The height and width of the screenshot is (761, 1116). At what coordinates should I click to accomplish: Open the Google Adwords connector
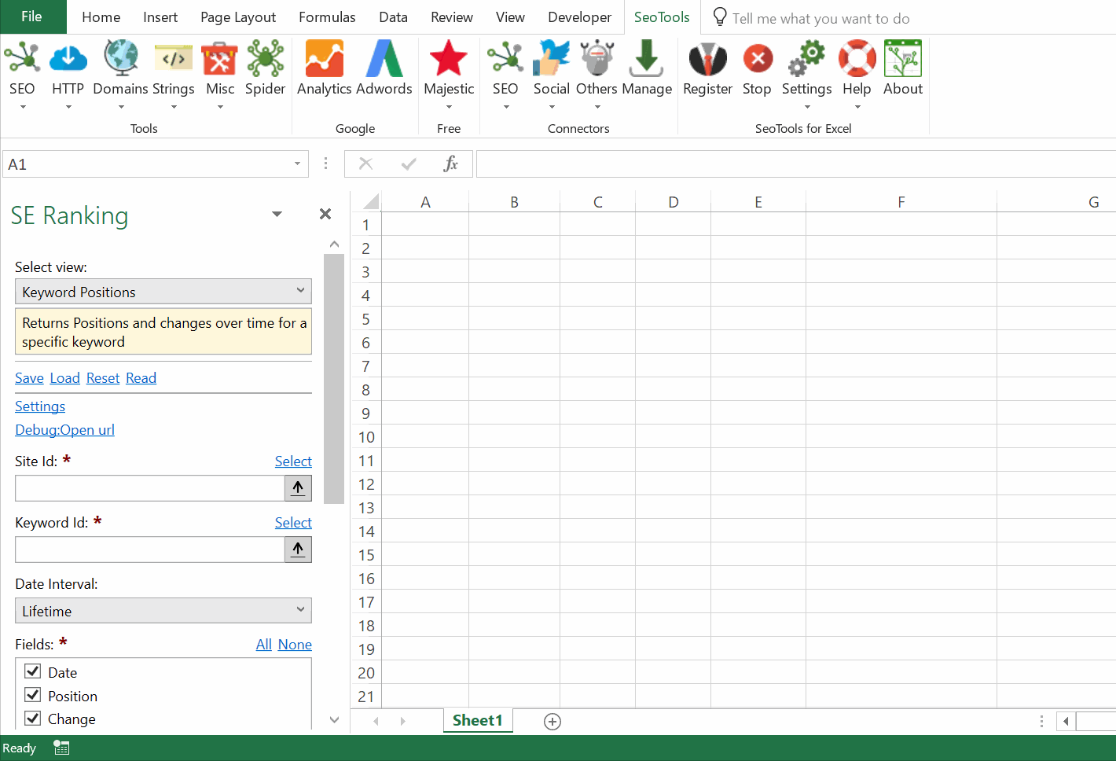click(384, 59)
